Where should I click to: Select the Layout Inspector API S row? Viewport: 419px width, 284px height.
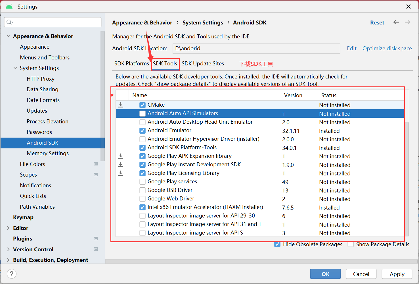coord(260,233)
